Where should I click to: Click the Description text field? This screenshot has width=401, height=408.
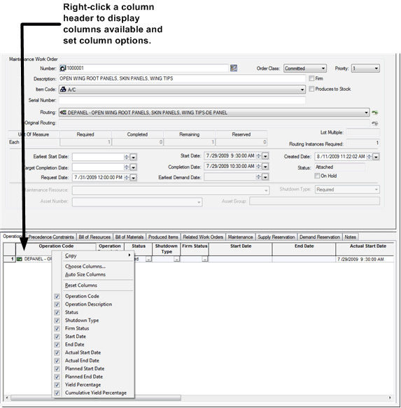[182, 78]
